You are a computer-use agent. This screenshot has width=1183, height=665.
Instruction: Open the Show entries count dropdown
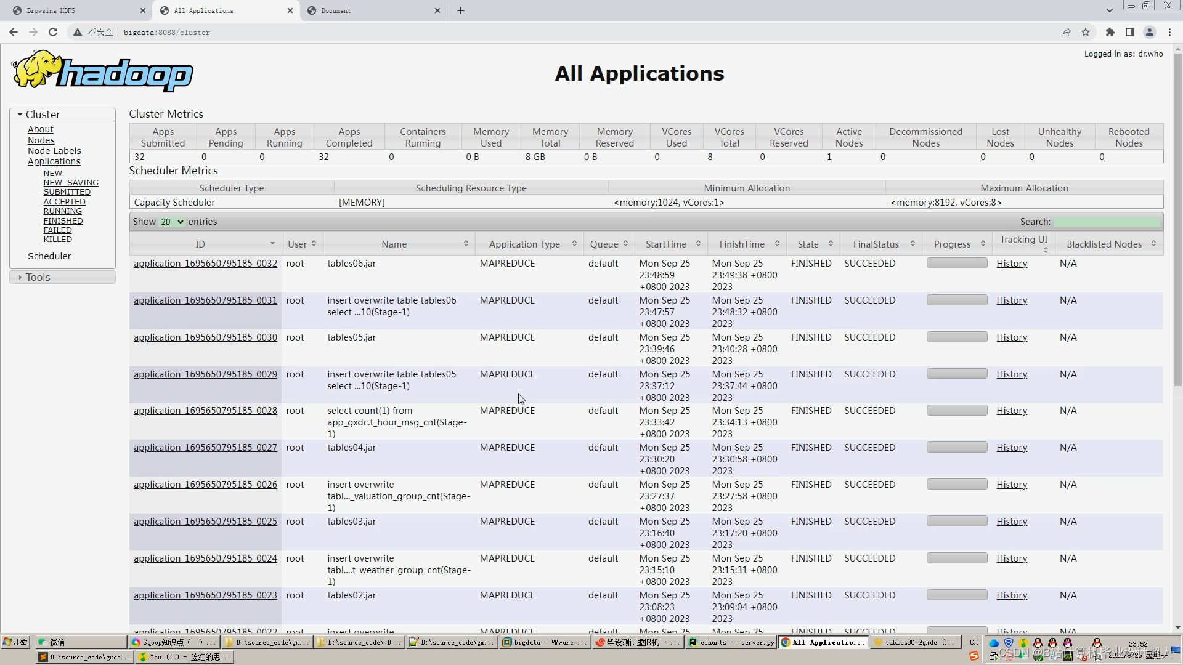pos(172,222)
